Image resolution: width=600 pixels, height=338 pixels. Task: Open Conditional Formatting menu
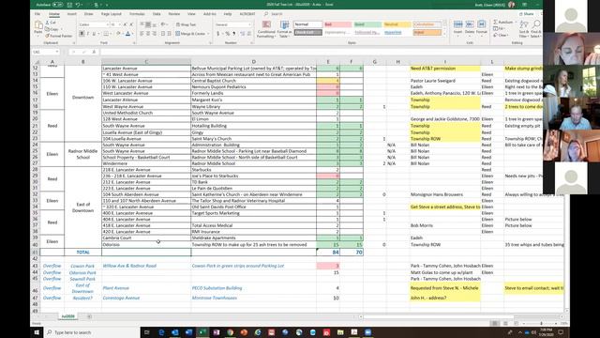[x=266, y=29]
